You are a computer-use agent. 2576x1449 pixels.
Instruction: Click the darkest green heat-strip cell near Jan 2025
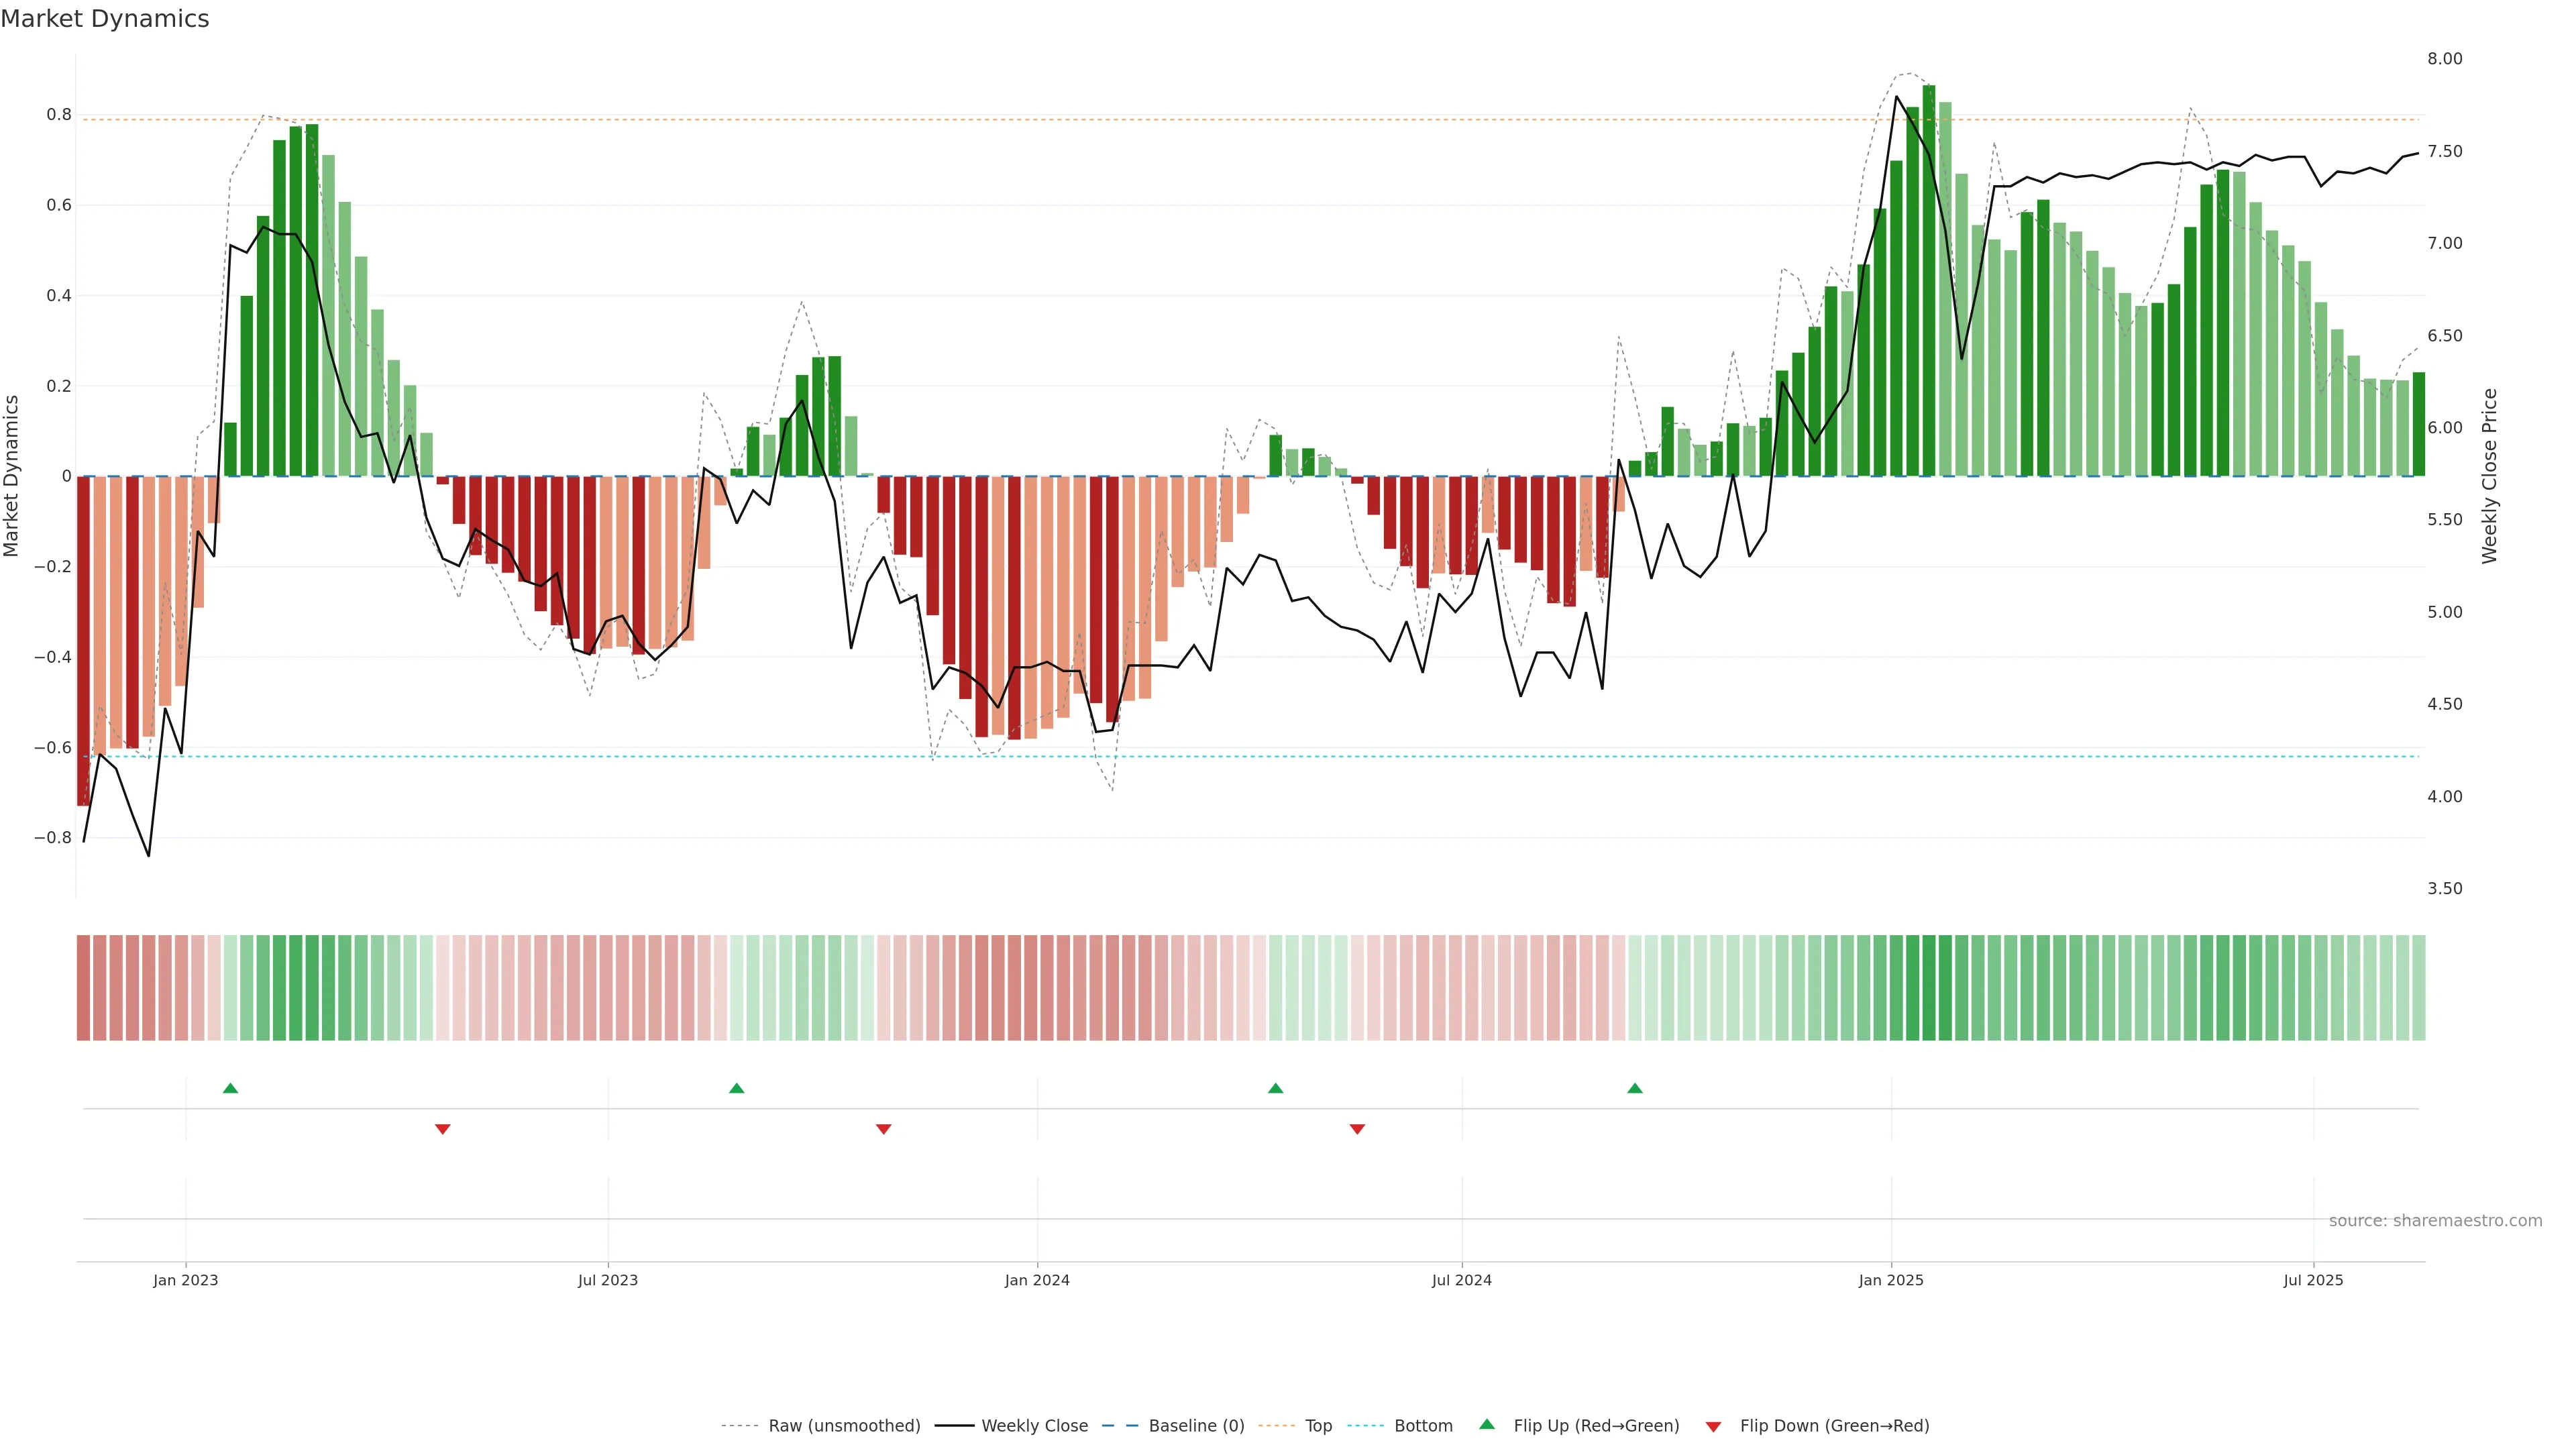coord(1929,988)
